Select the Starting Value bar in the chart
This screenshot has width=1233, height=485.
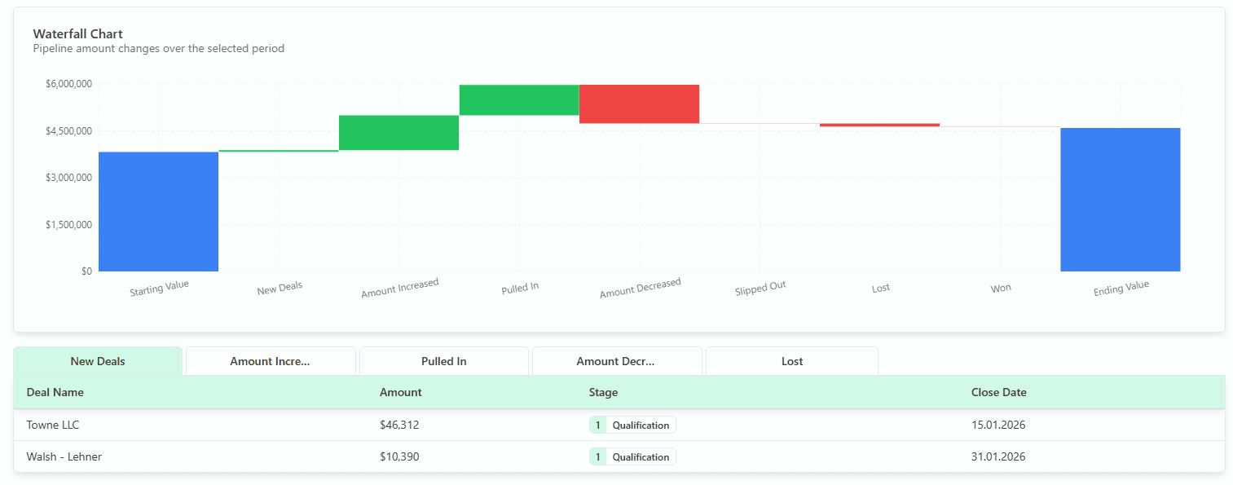tap(158, 210)
